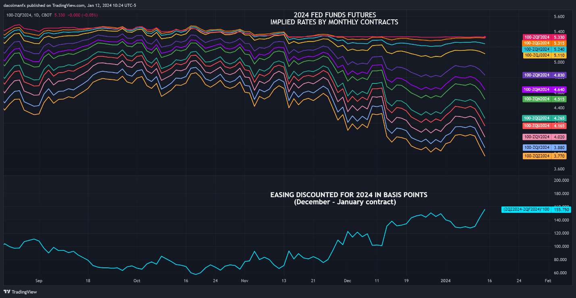The image size is (576, 298).
Task: Select the orange 100-ZQG2024 label at 5.315
Action: click(545, 43)
